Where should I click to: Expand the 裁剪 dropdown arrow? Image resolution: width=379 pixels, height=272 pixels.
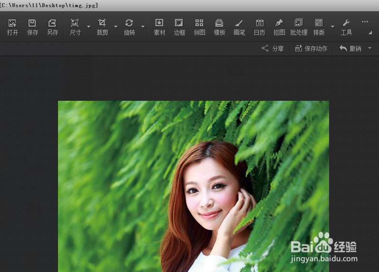pyautogui.click(x=116, y=27)
